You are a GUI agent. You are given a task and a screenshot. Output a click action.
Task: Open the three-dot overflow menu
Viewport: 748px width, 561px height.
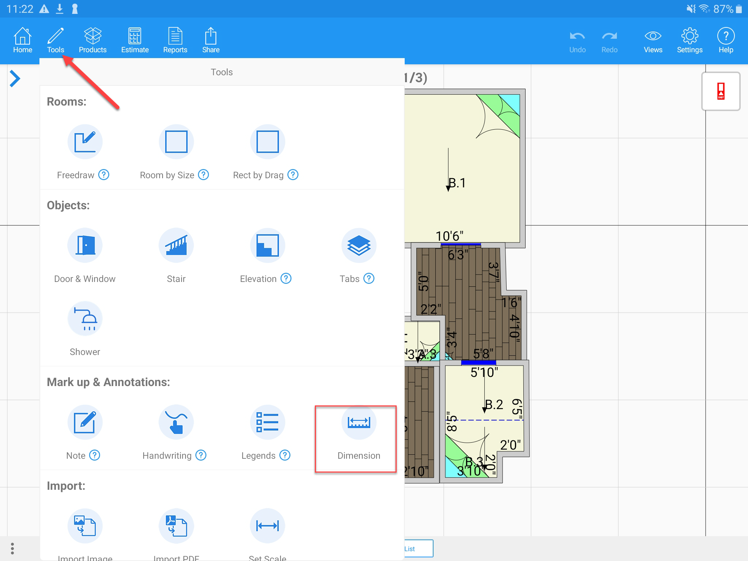(x=12, y=548)
